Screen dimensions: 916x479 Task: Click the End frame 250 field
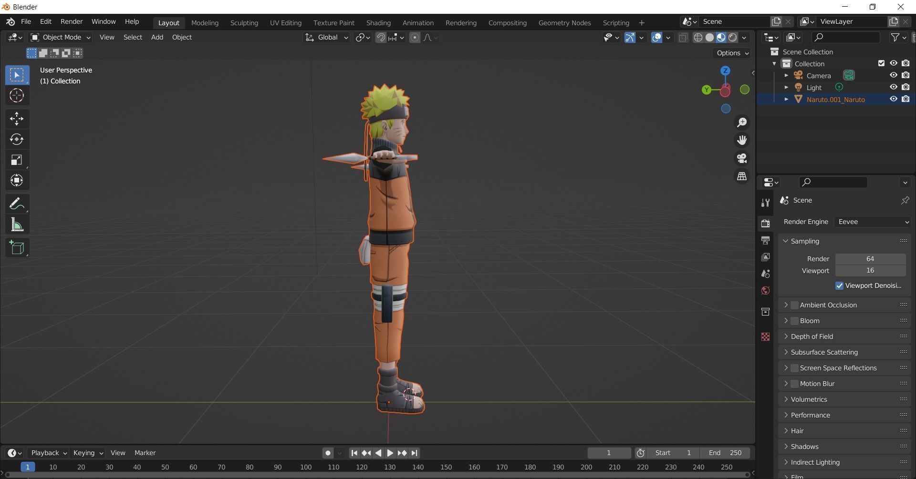coord(725,453)
